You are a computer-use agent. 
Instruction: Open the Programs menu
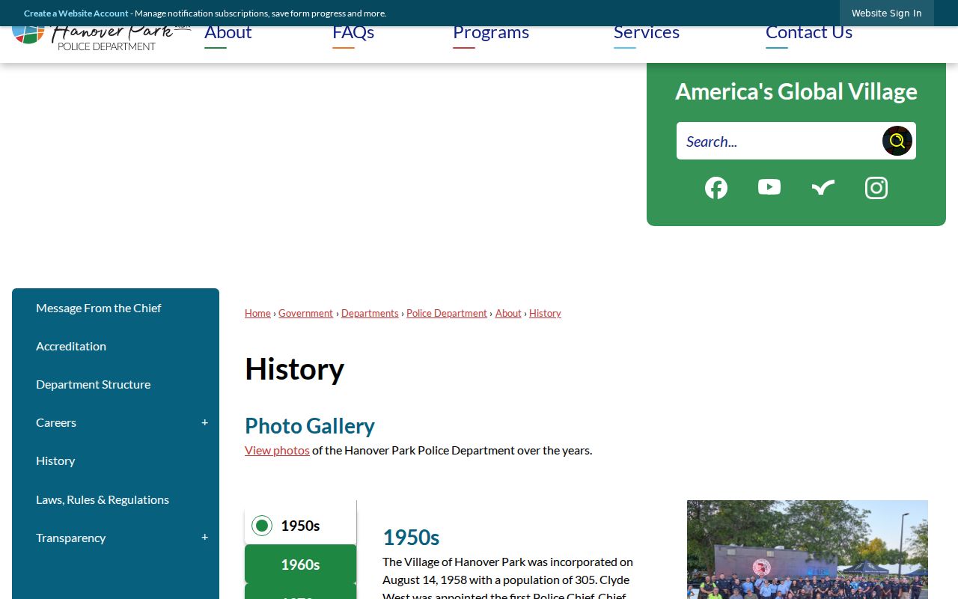pos(491,32)
